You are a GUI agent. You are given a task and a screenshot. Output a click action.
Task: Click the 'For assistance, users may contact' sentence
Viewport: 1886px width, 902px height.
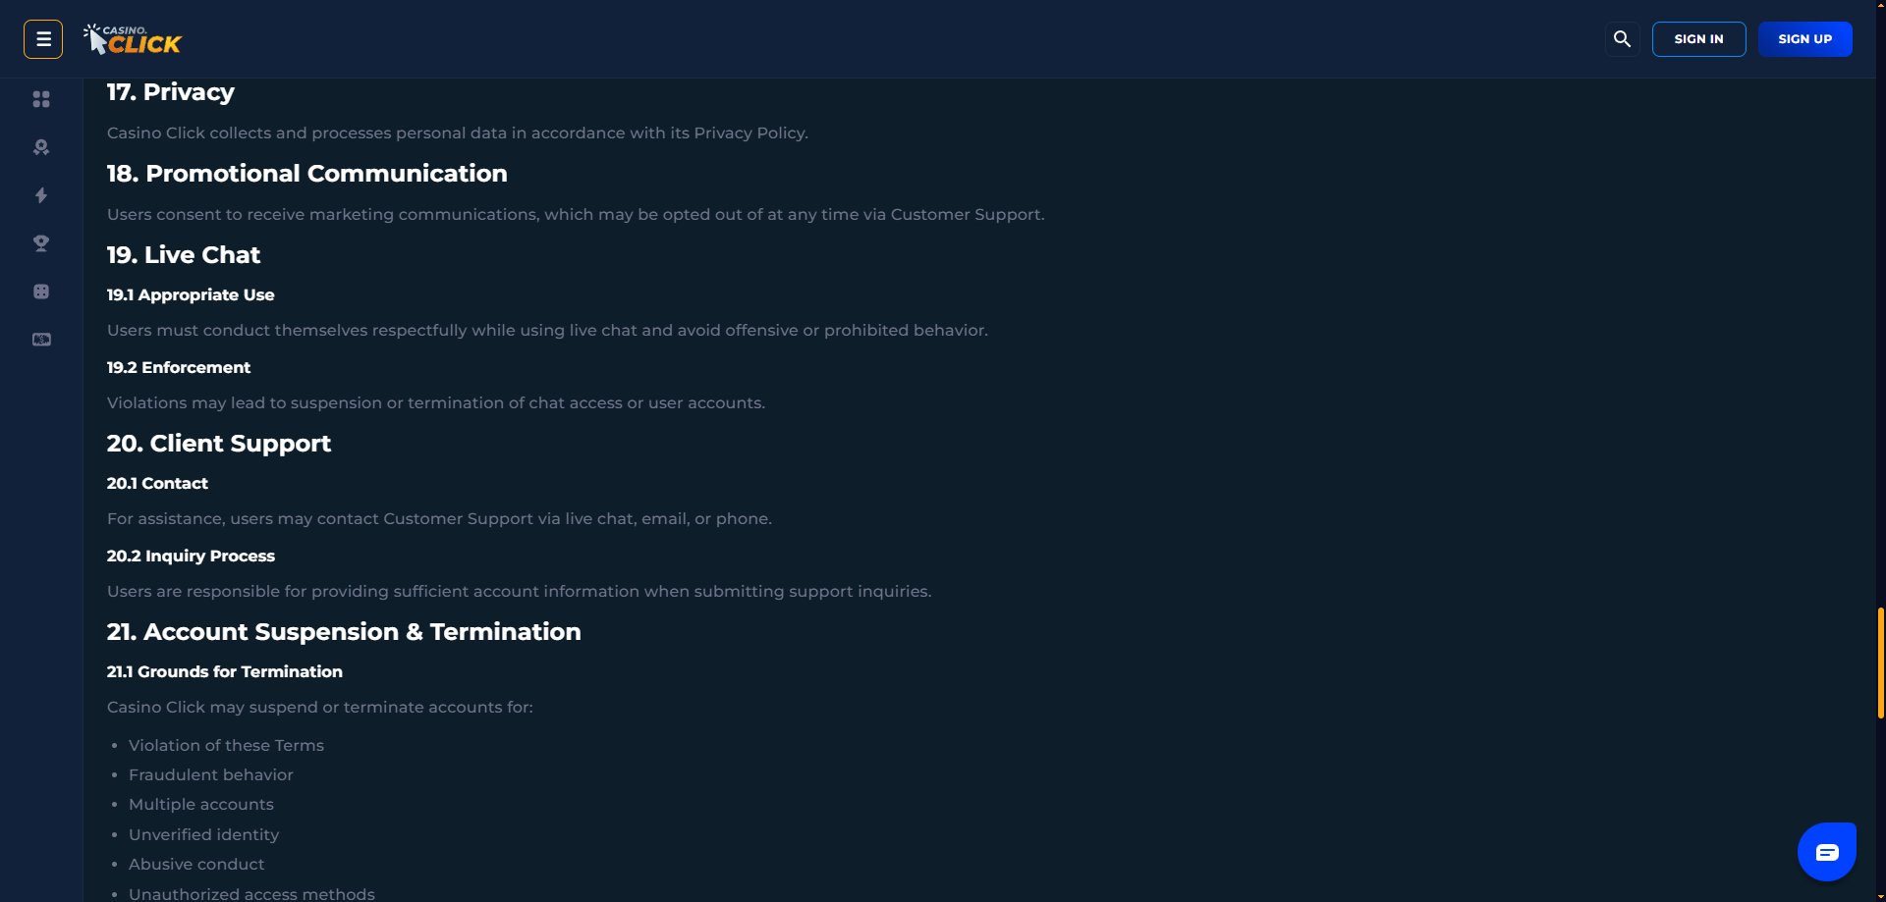(439, 519)
